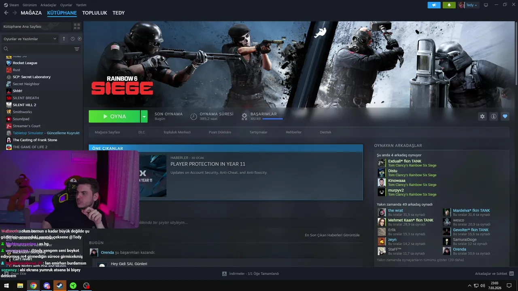Go to the TOPLULUK tab
This screenshot has height=291, width=518.
pyautogui.click(x=95, y=13)
